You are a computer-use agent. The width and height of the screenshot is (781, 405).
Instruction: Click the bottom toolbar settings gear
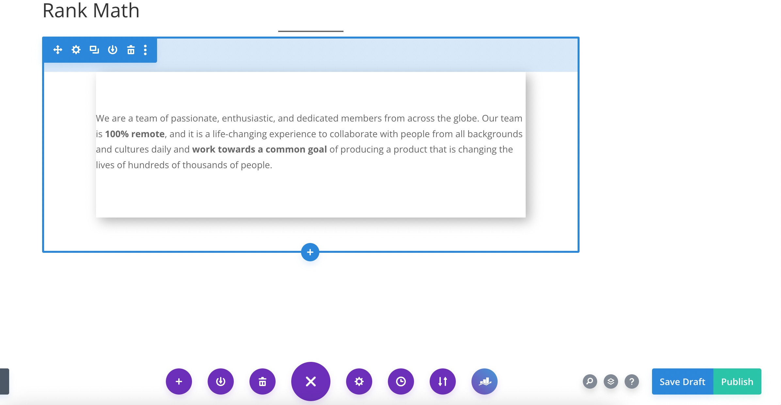(x=360, y=381)
